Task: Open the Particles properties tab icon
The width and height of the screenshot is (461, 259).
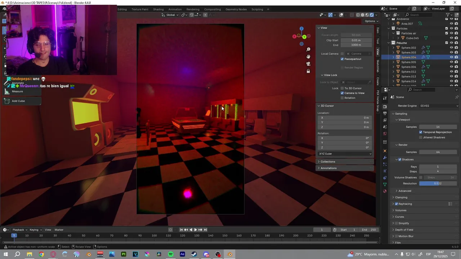Action: point(385,164)
